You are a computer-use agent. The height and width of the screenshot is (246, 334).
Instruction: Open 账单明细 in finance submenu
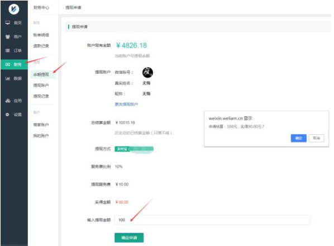point(41,35)
